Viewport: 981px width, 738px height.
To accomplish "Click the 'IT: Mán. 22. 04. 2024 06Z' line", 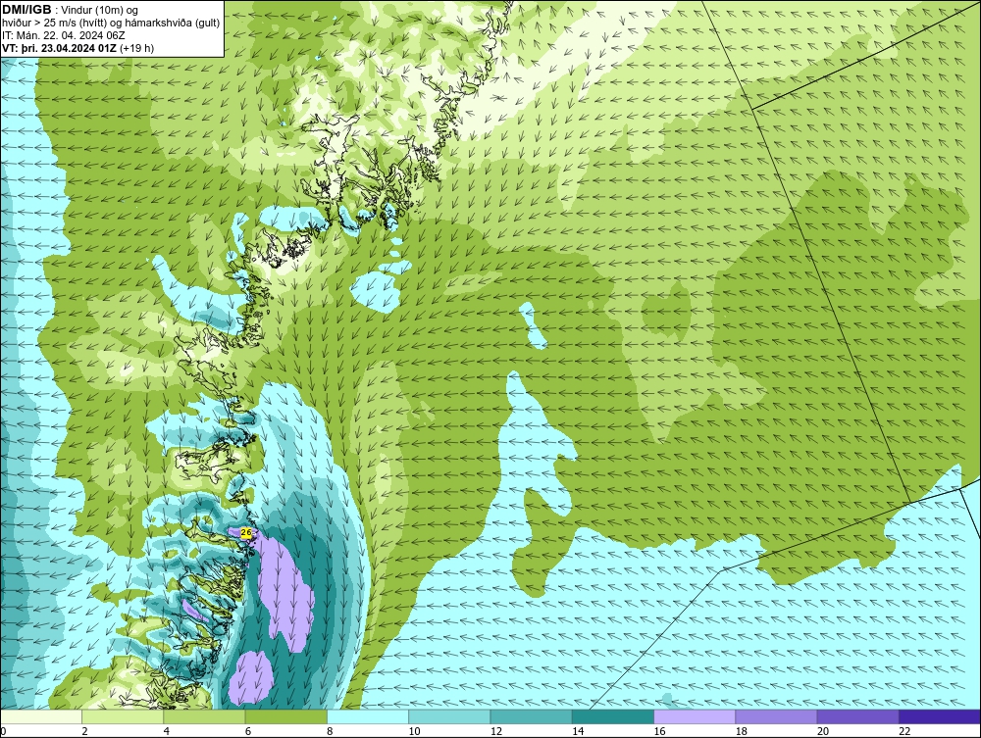I will [x=64, y=35].
